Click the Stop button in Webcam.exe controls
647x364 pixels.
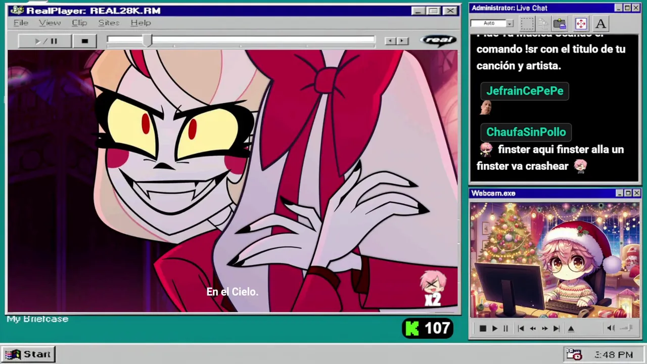click(483, 329)
